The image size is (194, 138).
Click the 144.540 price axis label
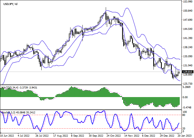(188, 29)
